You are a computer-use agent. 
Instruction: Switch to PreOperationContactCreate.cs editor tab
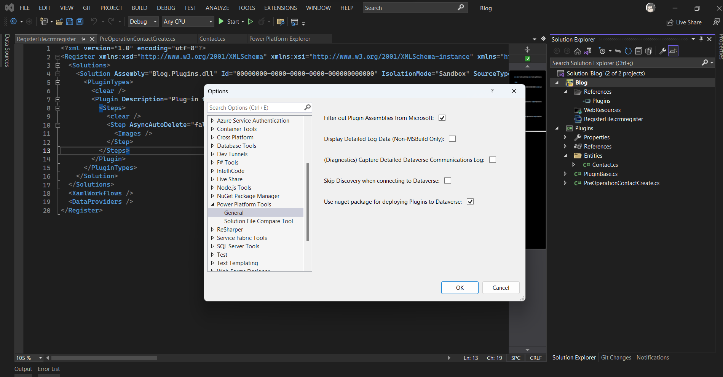pos(137,39)
